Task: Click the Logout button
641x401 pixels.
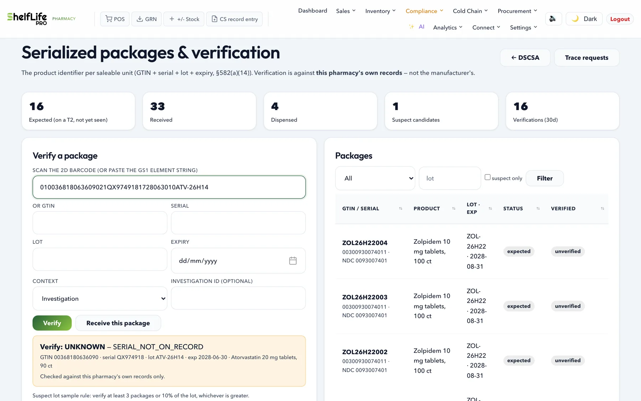Action: 620,19
